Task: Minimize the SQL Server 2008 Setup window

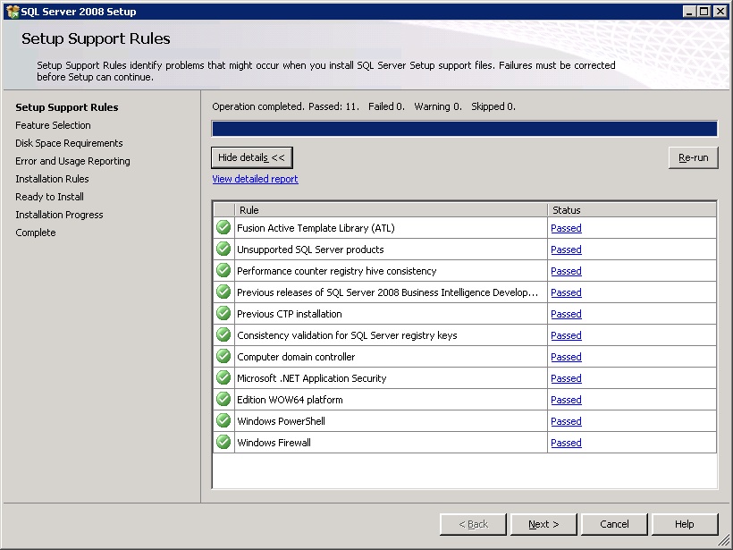Action: click(x=688, y=12)
